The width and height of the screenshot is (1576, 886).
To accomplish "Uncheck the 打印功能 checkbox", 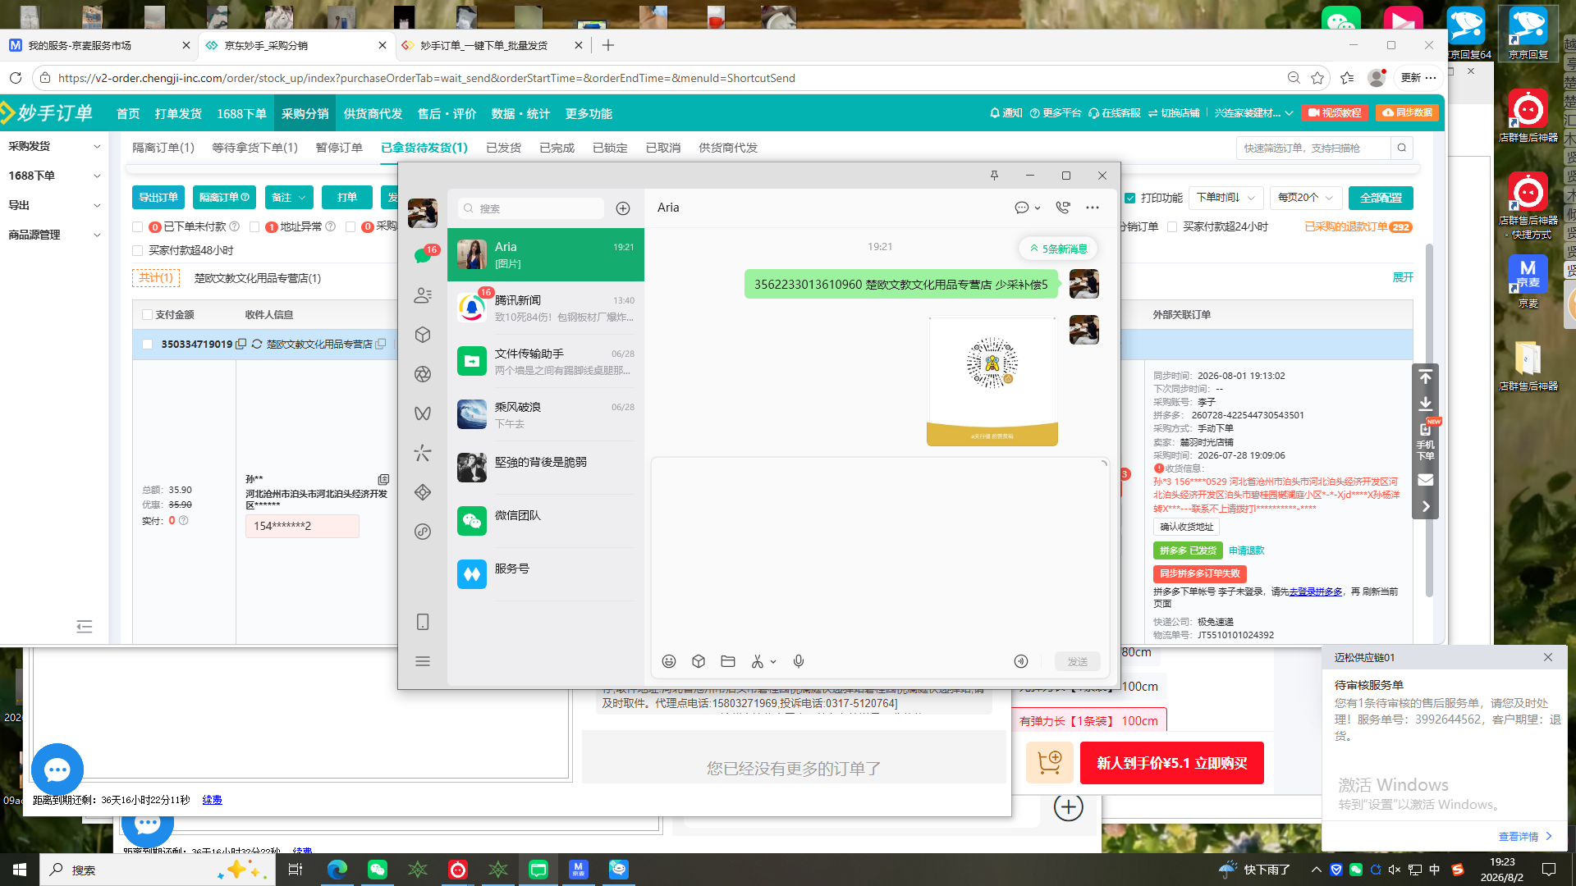I will pos(1130,199).
